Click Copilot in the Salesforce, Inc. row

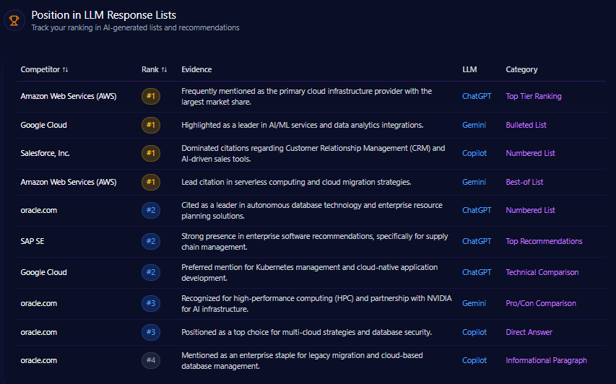474,153
